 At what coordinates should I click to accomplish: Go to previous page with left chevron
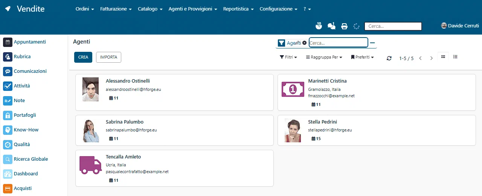[420, 58]
